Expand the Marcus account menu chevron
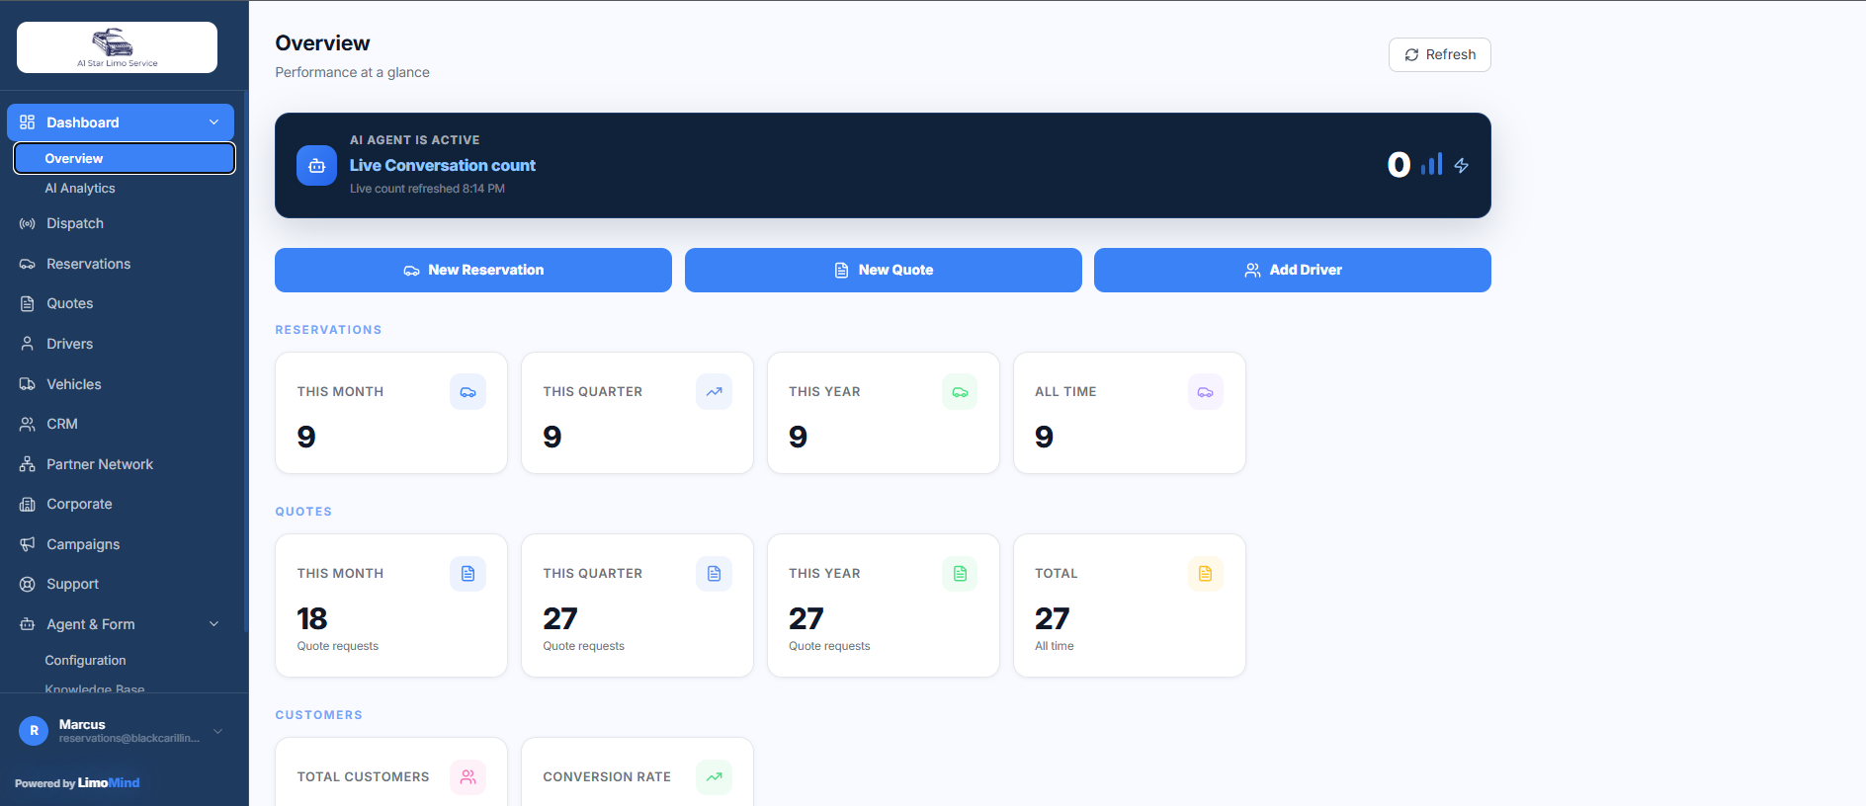The image size is (1866, 806). pyautogui.click(x=218, y=731)
